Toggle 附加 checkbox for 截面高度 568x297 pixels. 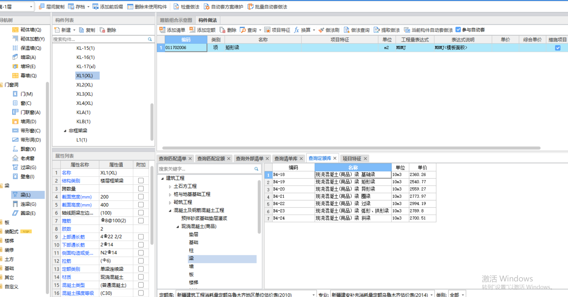click(141, 205)
